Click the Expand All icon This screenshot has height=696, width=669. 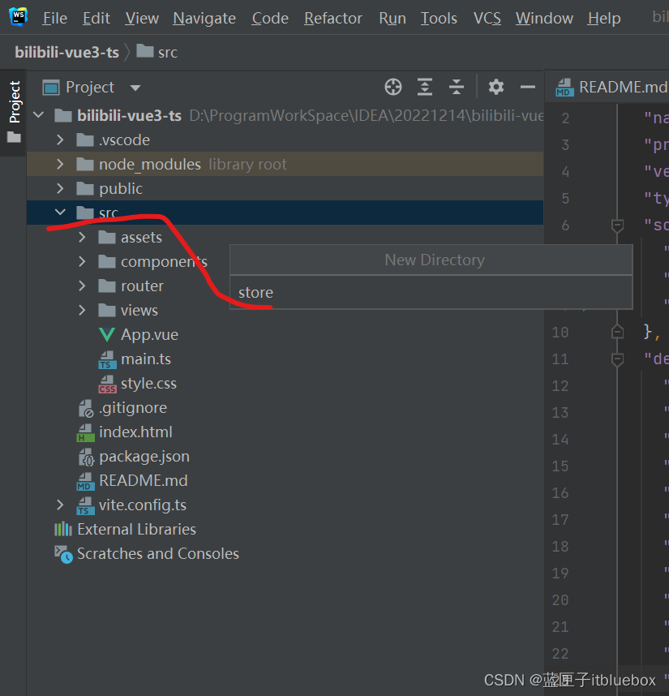425,87
